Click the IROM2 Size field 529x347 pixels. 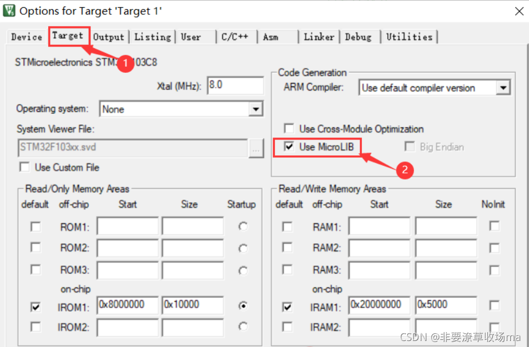193,327
